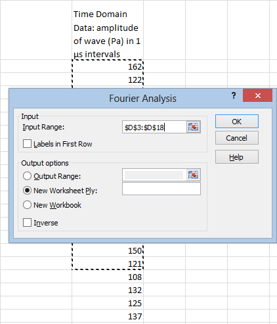Image resolution: width=277 pixels, height=324 pixels.
Task: Click the Time Domain Data header cell
Action: tap(108, 30)
